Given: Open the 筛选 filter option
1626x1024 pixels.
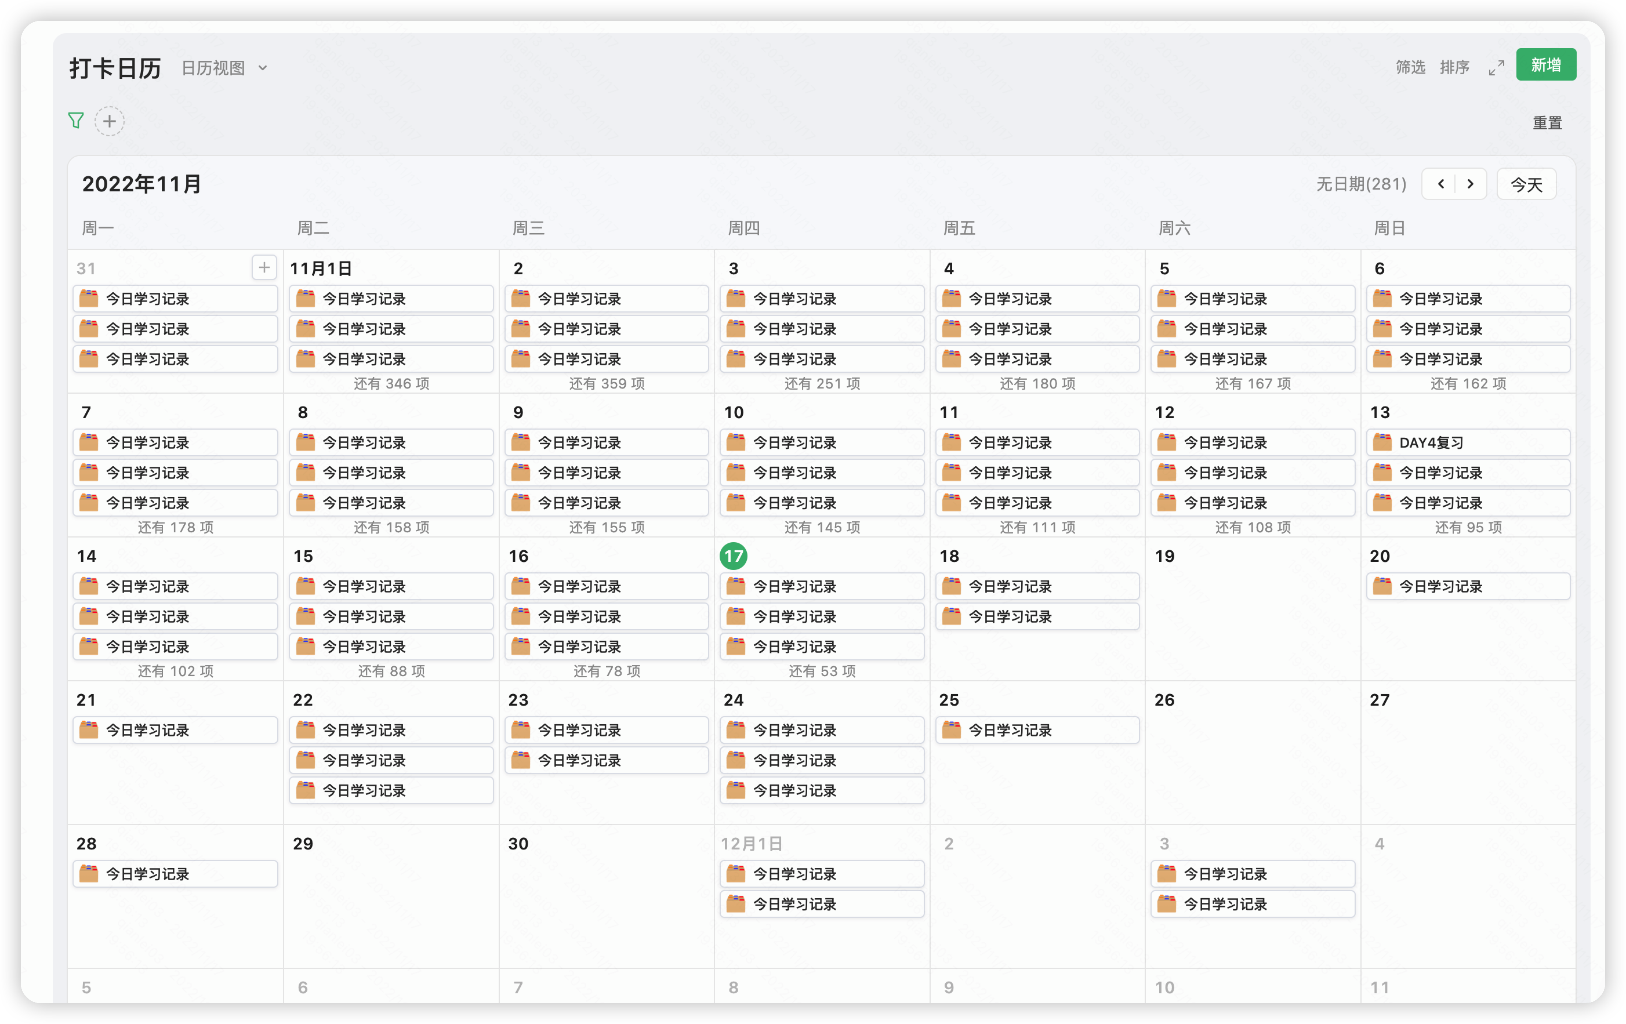Looking at the screenshot, I should point(1410,67).
